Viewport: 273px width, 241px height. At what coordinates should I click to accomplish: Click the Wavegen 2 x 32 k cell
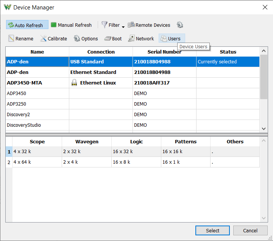coord(87,152)
